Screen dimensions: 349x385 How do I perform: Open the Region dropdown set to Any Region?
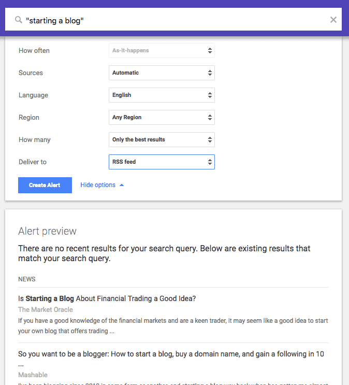(x=162, y=118)
